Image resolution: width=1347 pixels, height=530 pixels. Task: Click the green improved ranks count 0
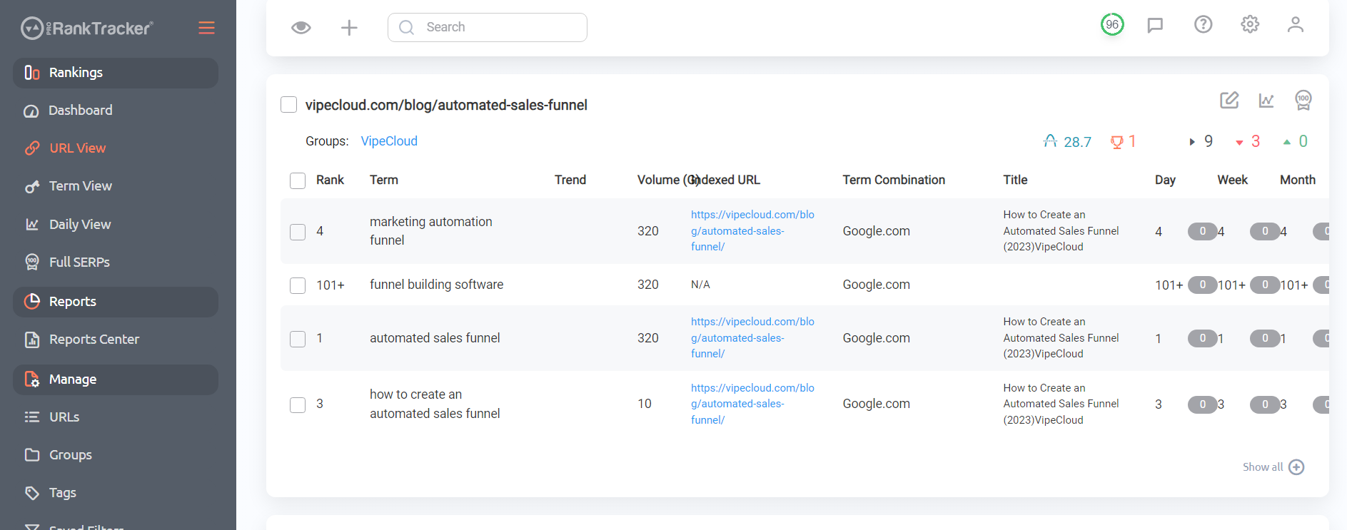click(x=1295, y=141)
